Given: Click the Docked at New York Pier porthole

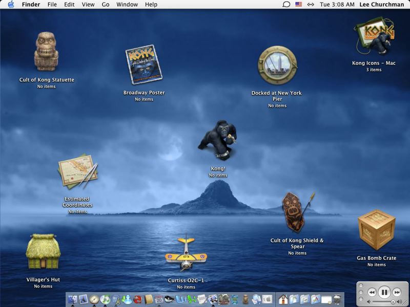Looking at the screenshot, I should [x=277, y=65].
